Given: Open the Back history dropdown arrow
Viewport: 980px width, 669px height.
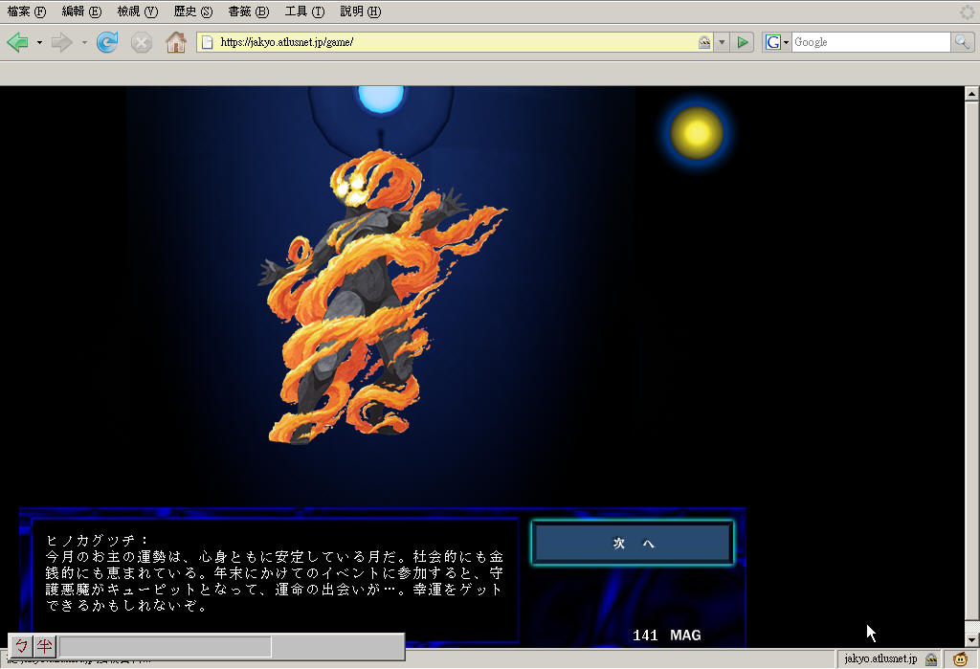Looking at the screenshot, I should coord(39,42).
